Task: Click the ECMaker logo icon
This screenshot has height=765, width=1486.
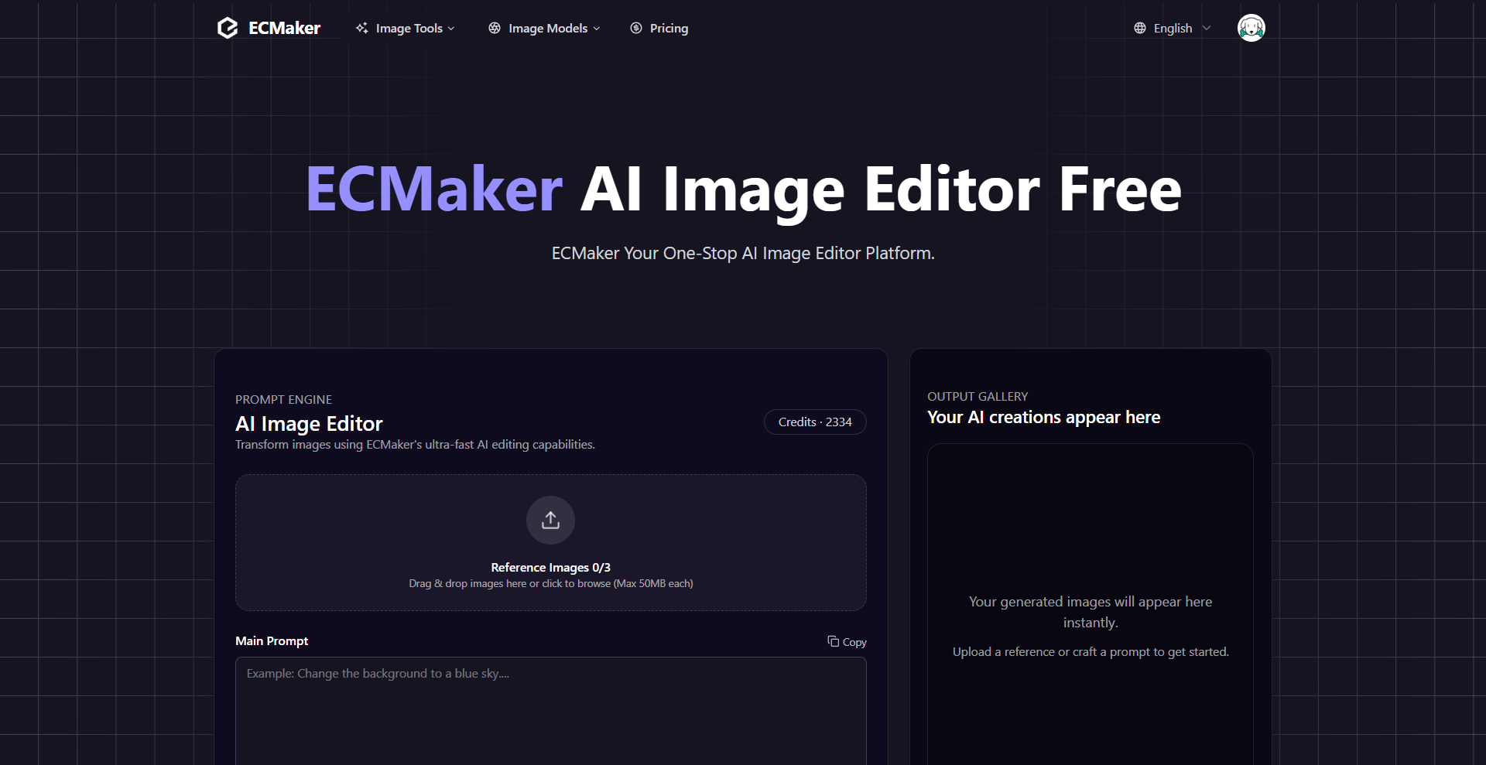Action: (x=227, y=28)
